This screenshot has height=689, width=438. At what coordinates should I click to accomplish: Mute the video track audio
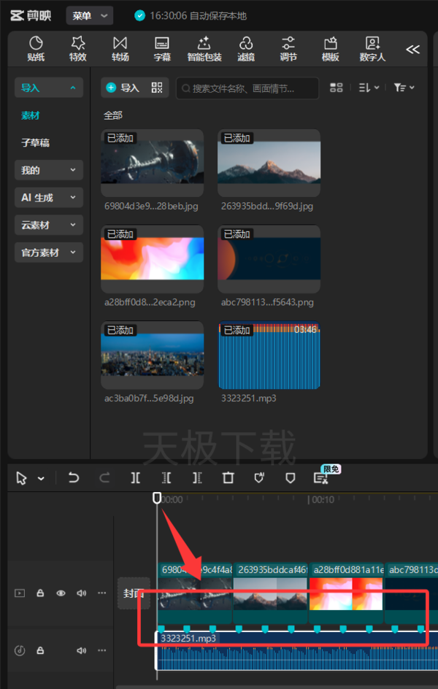tap(81, 593)
